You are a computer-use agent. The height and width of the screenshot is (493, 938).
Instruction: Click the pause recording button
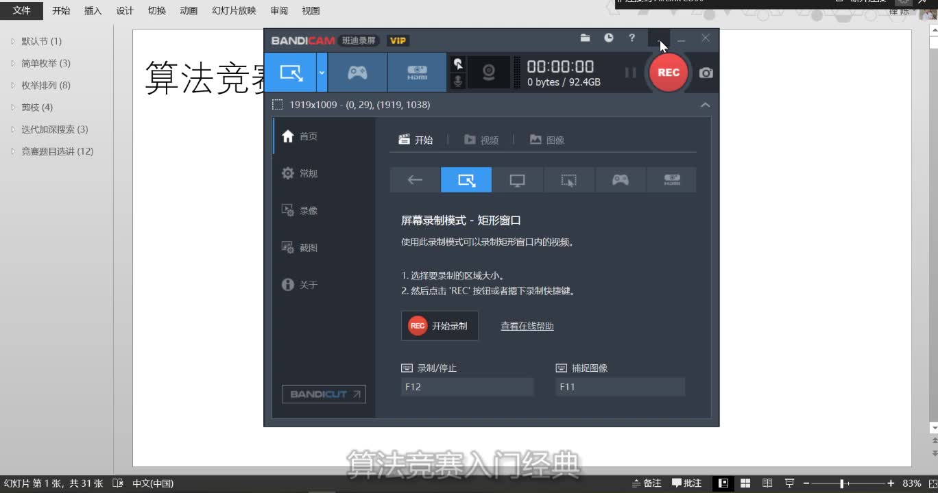(630, 73)
